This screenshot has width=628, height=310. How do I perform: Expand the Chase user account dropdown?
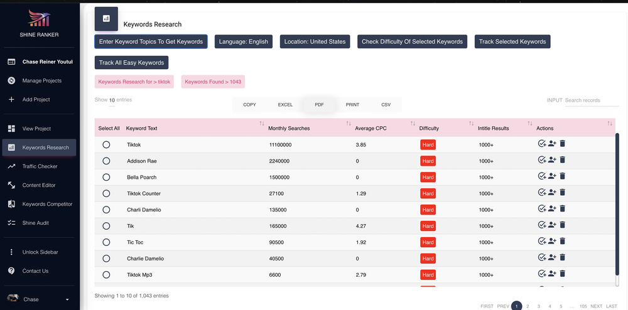[67, 299]
